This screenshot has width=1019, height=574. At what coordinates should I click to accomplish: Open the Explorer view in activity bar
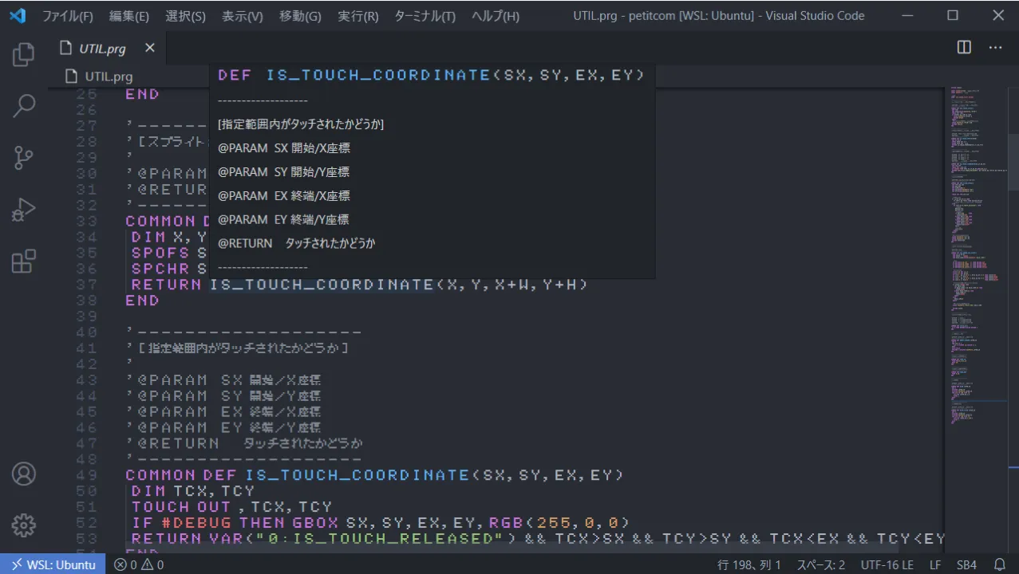[x=24, y=54]
